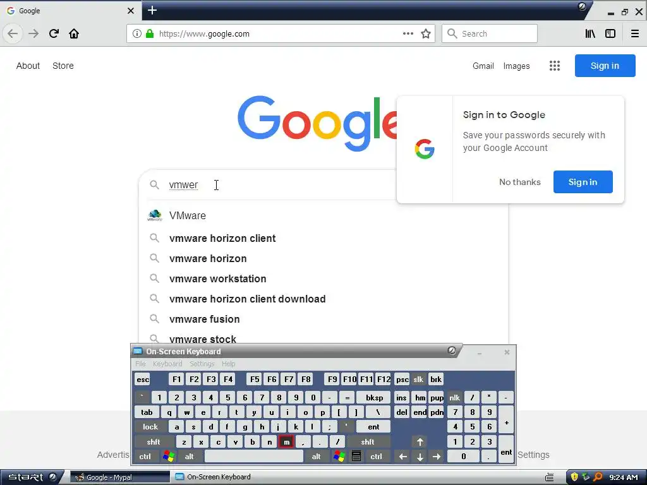647x485 pixels.
Task: Switch to Google - Mypal taskbar item
Action: click(x=119, y=477)
